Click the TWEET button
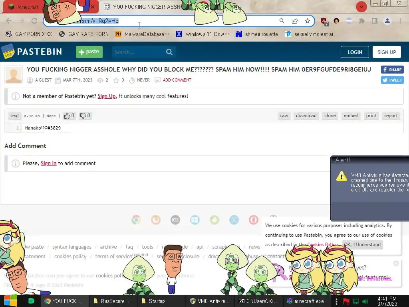Screen dimensions: 409x307 [392, 80]
